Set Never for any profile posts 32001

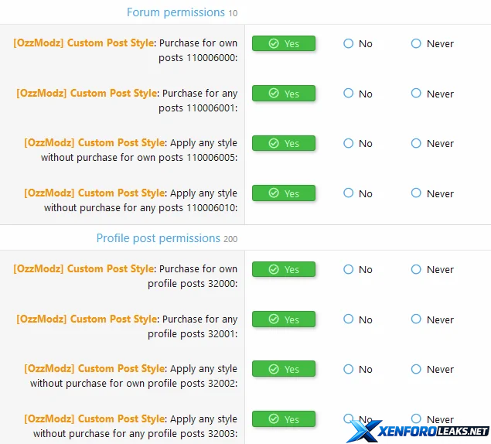pyautogui.click(x=432, y=319)
